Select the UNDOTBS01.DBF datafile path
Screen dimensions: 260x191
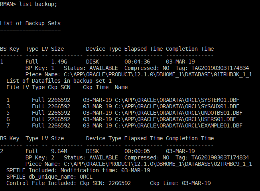coord(179,113)
